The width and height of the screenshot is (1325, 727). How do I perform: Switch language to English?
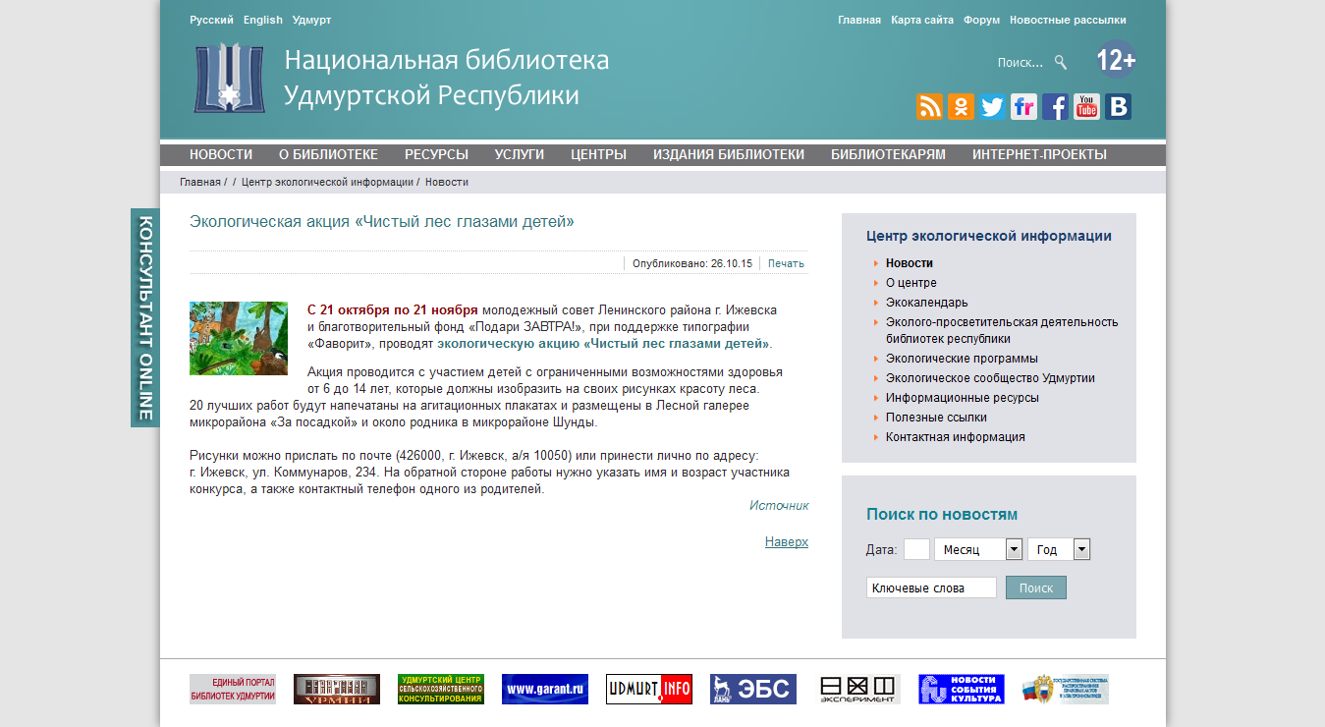(263, 20)
